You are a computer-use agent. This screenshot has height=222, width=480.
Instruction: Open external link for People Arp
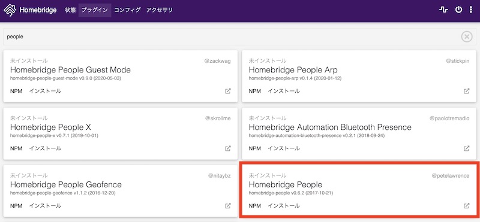467,91
